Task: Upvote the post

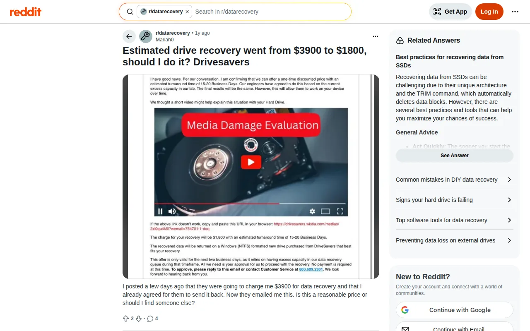Action: click(x=126, y=319)
